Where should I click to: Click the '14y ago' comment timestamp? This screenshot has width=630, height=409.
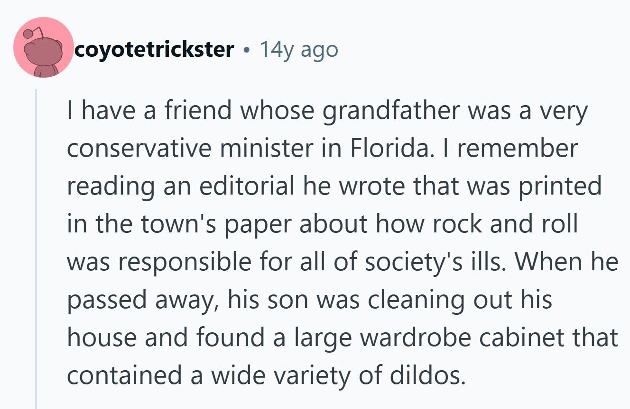[299, 49]
